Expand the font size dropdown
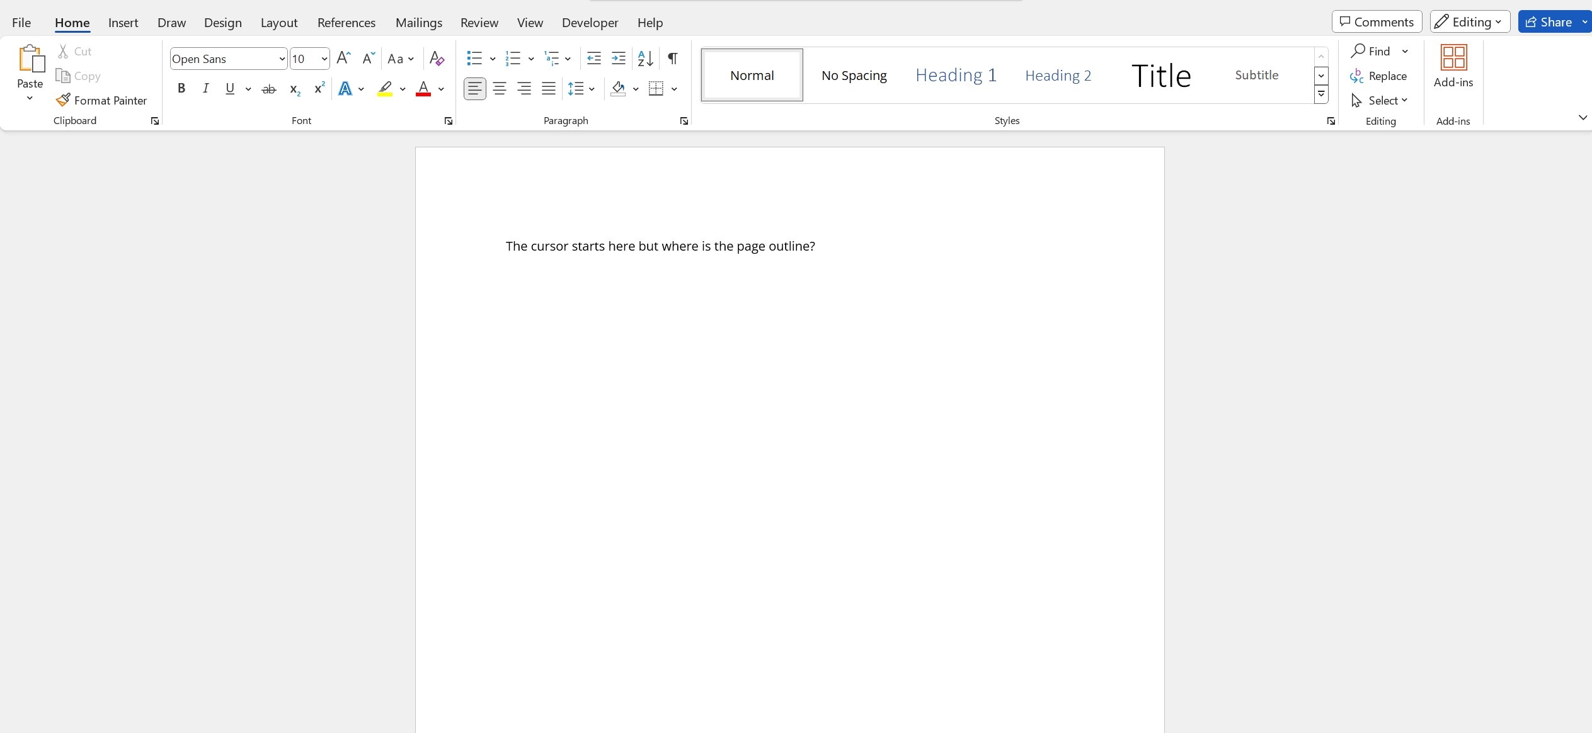 click(324, 59)
